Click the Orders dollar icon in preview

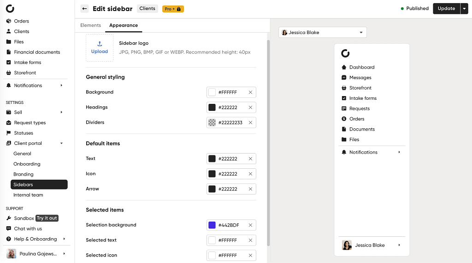click(344, 119)
